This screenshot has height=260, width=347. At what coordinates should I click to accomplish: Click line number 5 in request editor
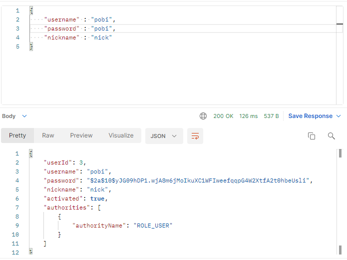[x=17, y=46]
